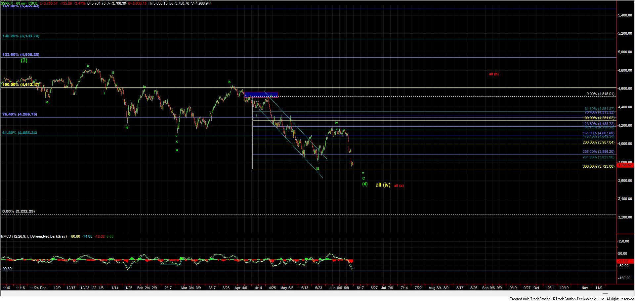The width and height of the screenshot is (635, 301).
Task: Click the -150.00 MACD axis label
Action: (x=623, y=278)
